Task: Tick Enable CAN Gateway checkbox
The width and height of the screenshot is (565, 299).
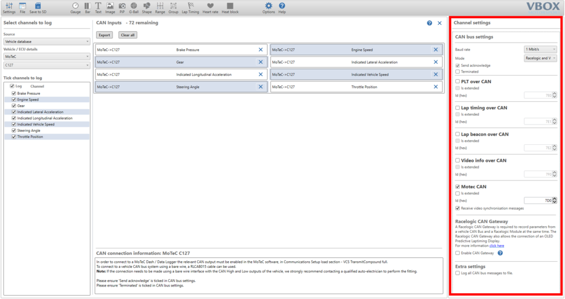Action: tap(458, 253)
